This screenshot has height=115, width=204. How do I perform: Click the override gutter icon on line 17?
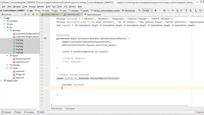coord(45,38)
